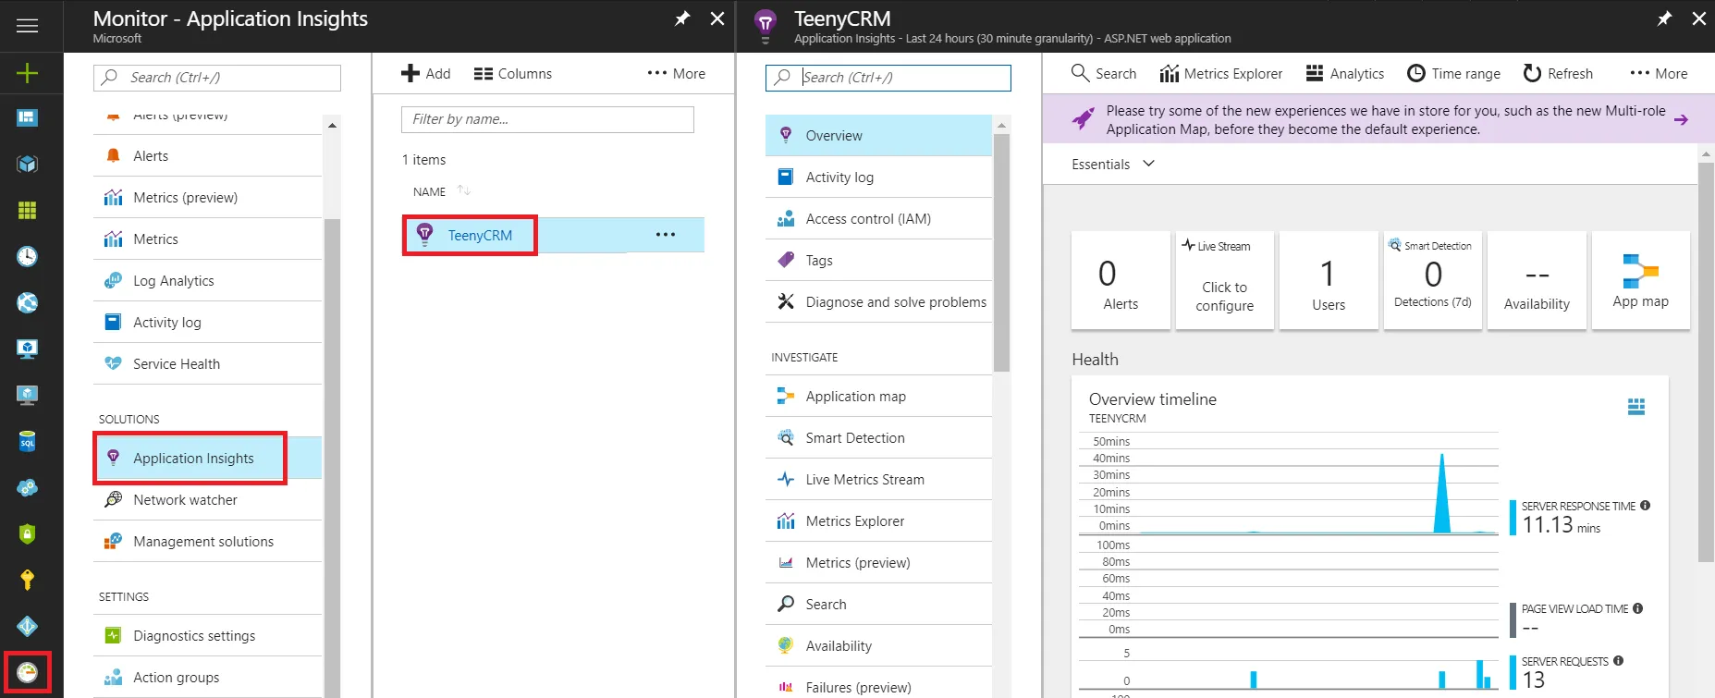Open the SQL databases sidebar icon

(27, 441)
